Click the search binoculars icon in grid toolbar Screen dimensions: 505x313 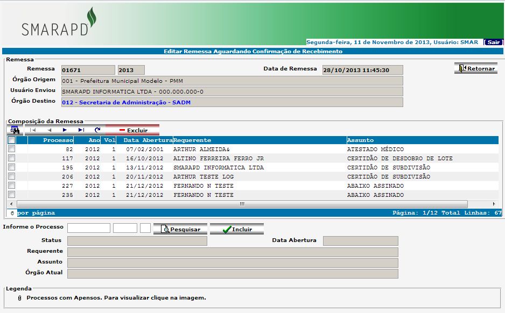click(15, 130)
